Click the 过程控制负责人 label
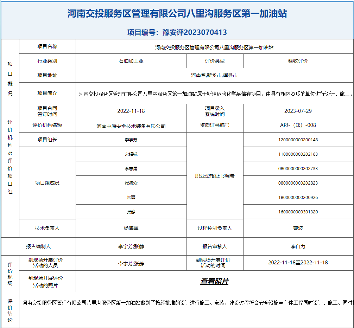 point(215,228)
